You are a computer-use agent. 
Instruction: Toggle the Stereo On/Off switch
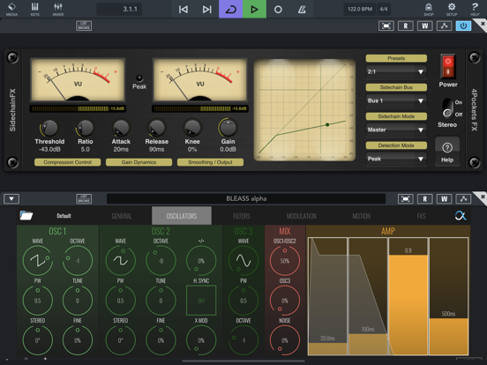click(447, 108)
